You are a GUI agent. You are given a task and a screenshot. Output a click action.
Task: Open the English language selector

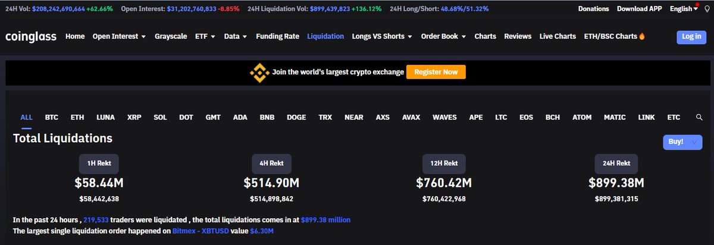(684, 9)
